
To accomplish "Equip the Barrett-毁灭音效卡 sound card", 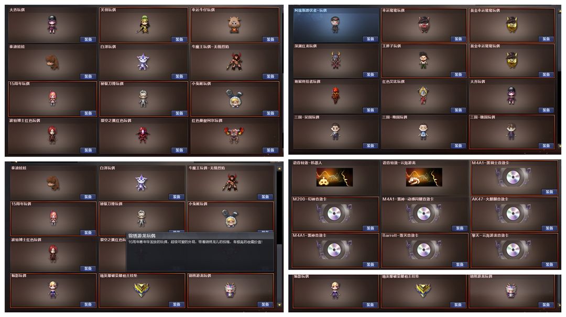I will click(460, 264).
